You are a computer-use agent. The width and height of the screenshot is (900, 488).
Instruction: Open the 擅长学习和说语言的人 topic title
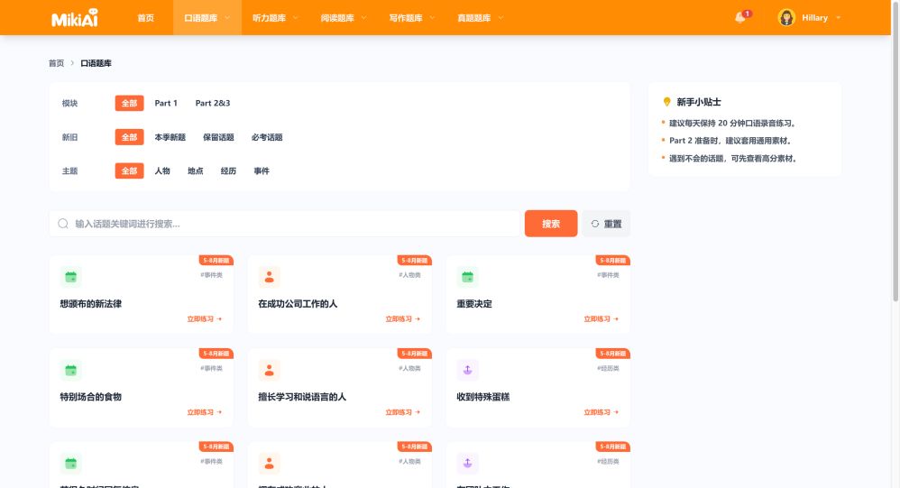(x=302, y=397)
